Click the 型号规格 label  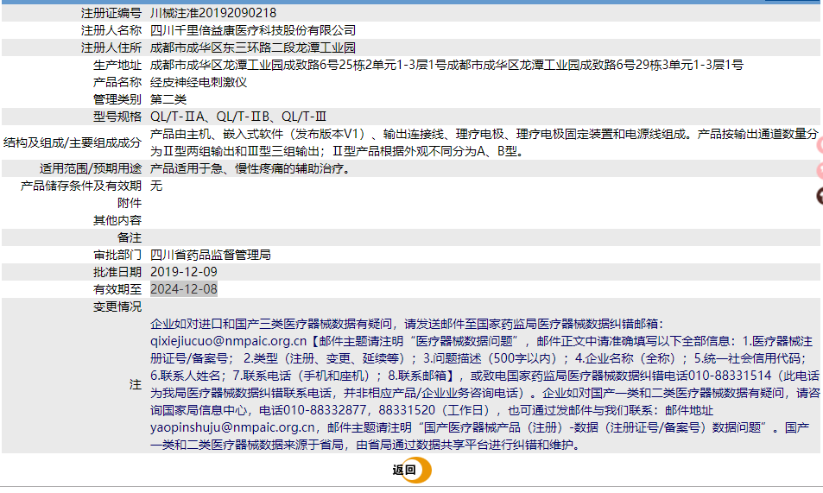(x=117, y=117)
